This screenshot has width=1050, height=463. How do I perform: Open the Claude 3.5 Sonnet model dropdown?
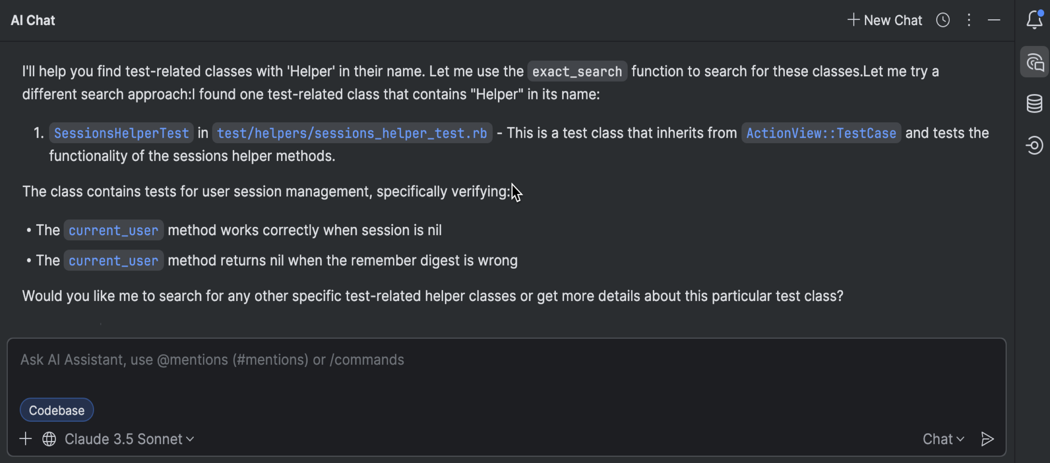click(129, 439)
